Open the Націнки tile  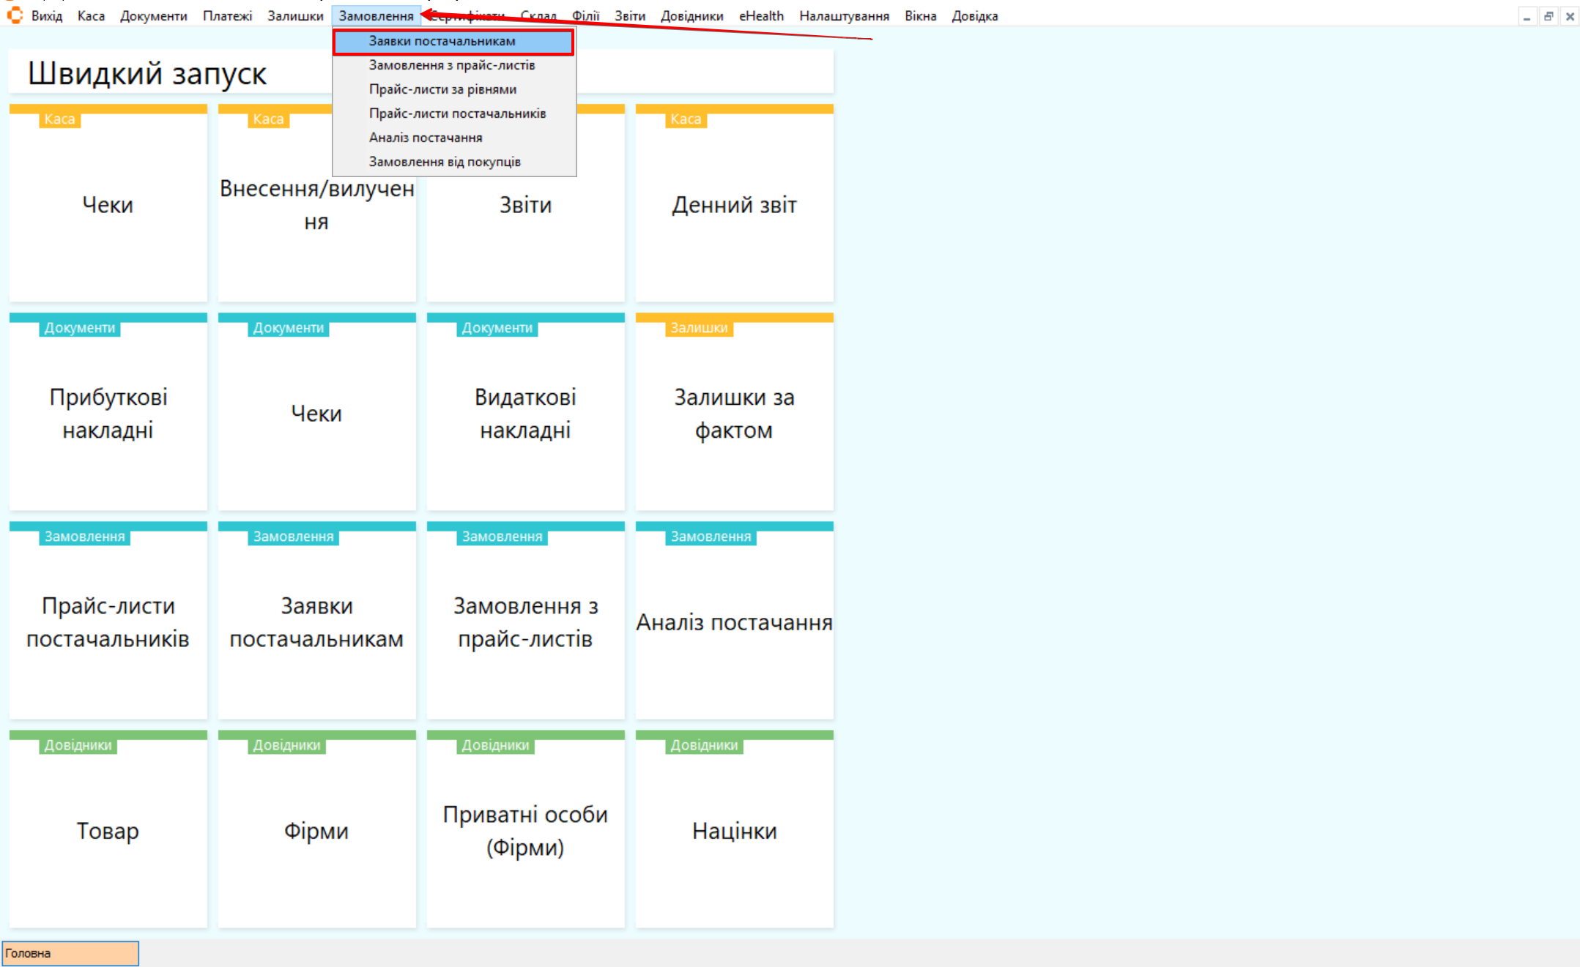coord(734,830)
